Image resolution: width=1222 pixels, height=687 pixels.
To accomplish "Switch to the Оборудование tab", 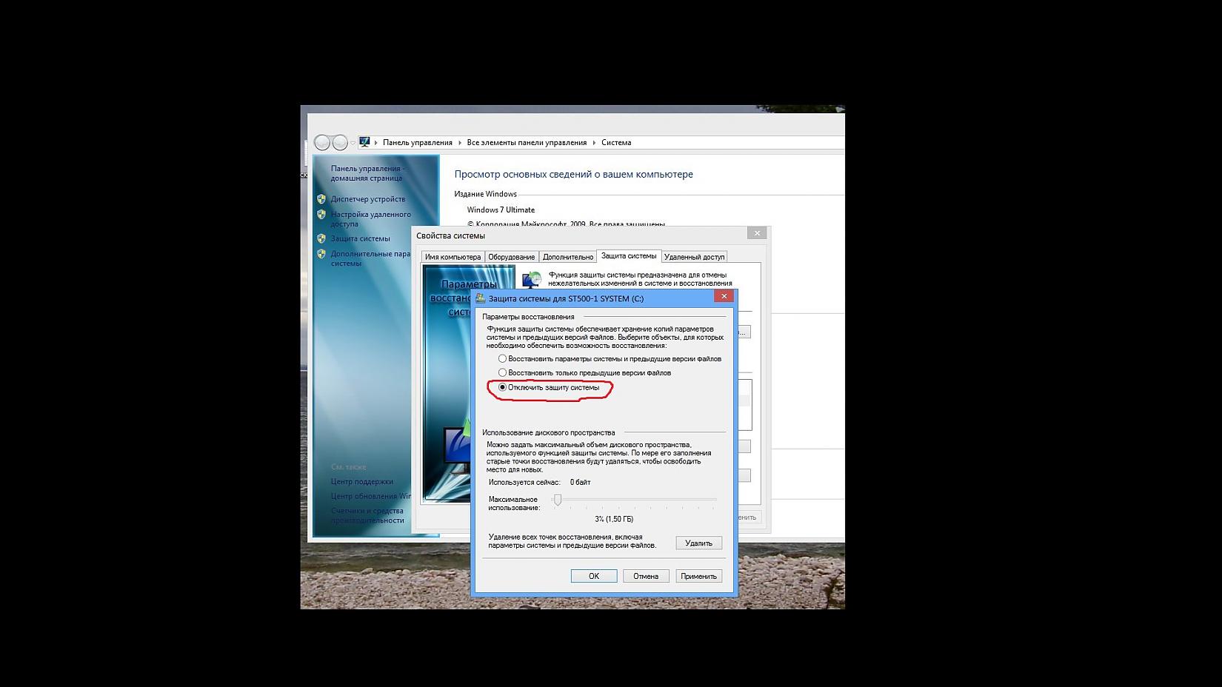I will pyautogui.click(x=511, y=257).
